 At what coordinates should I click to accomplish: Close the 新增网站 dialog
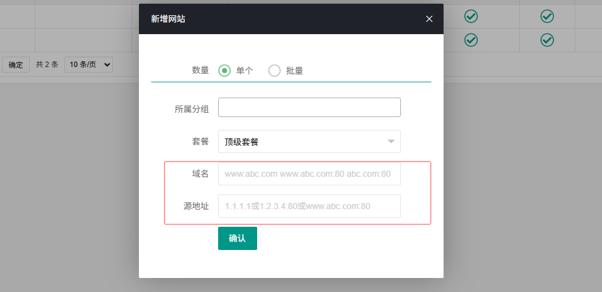click(429, 19)
